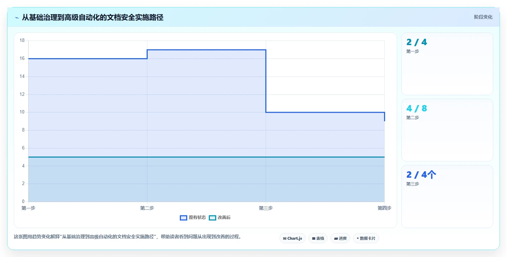The image size is (507, 257).
Task: Click the 进度 tag icon
Action: point(336,239)
